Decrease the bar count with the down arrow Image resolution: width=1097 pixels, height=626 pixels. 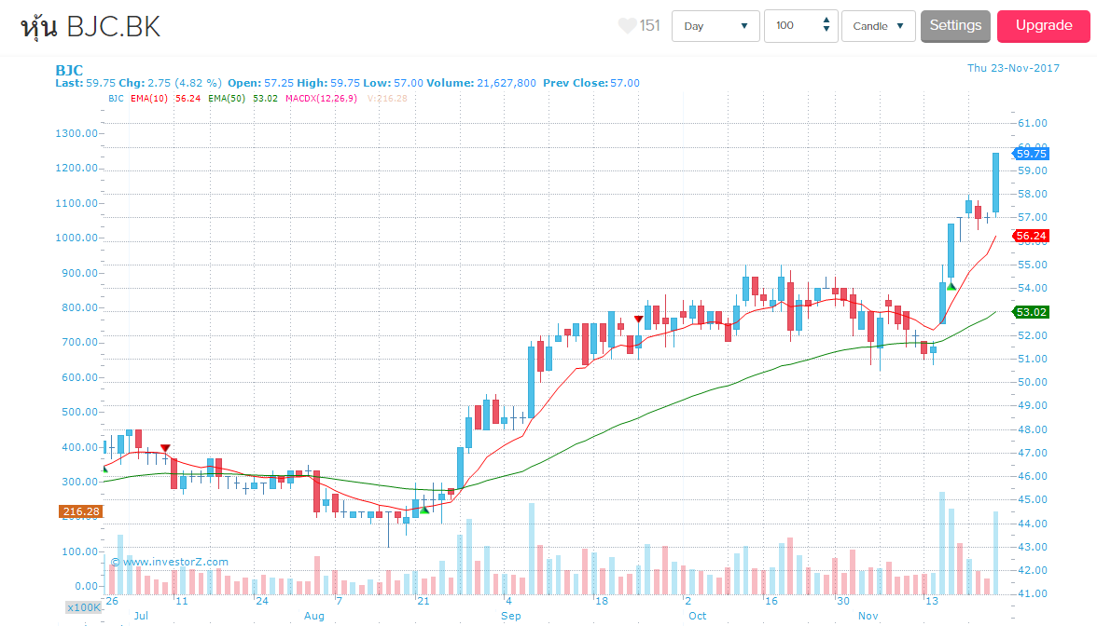826,31
